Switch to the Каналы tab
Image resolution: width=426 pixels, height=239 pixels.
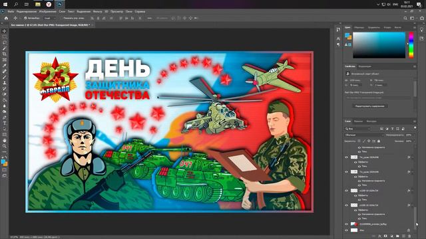pyautogui.click(x=358, y=121)
